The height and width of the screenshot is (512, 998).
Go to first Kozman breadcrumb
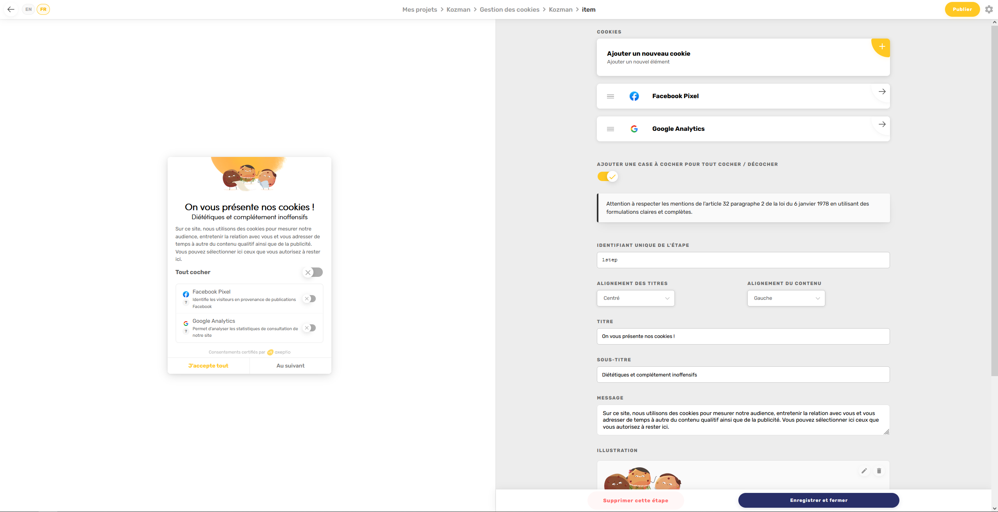click(458, 10)
